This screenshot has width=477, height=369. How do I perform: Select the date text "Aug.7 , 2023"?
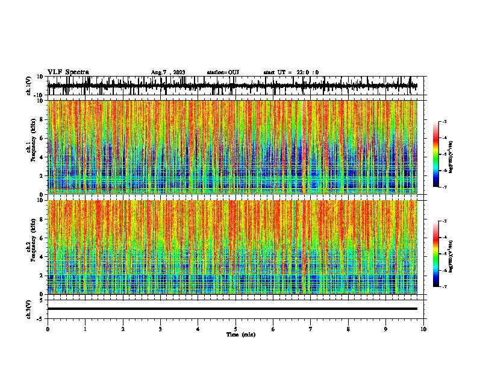tap(168, 72)
